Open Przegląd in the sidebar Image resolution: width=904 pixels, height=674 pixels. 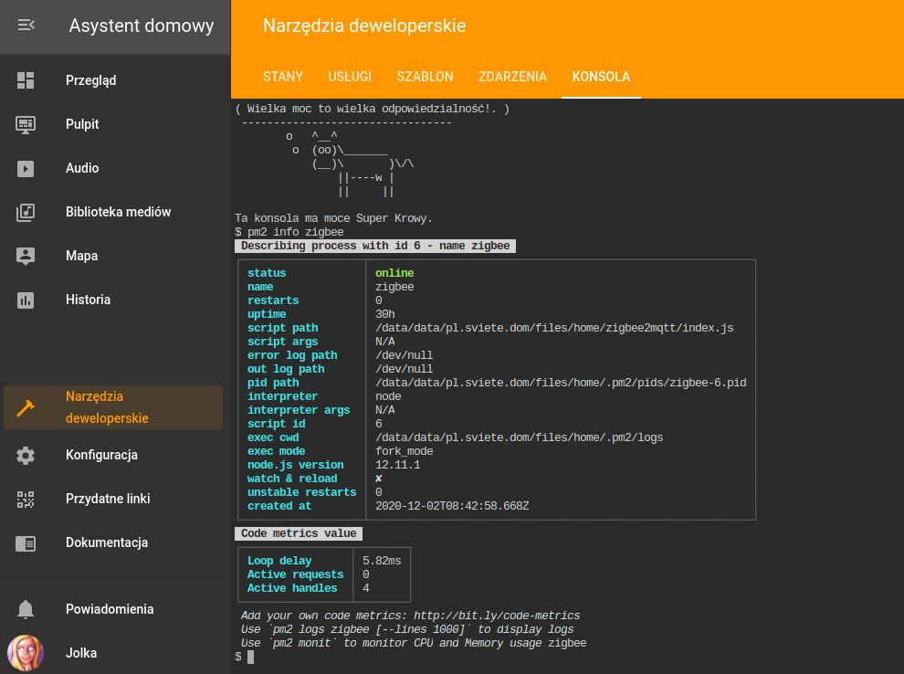coord(113,80)
